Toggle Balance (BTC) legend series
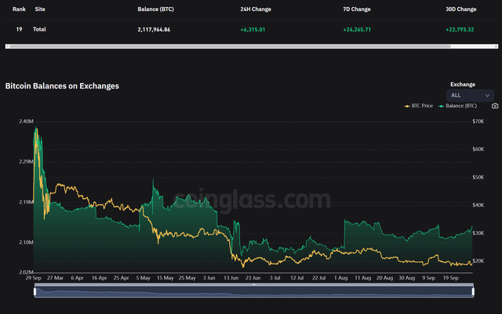The image size is (502, 314). tap(457, 106)
